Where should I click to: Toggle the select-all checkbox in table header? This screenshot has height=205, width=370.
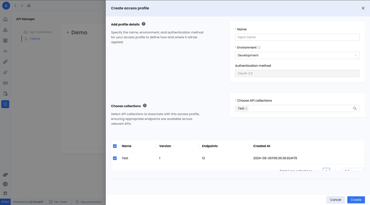click(x=115, y=146)
